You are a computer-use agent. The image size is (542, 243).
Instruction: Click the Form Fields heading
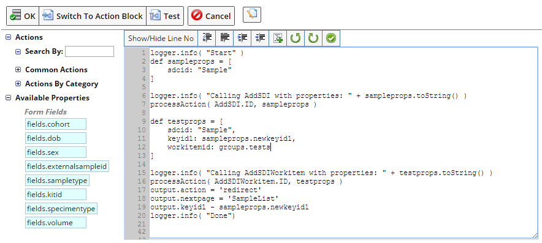coord(45,112)
